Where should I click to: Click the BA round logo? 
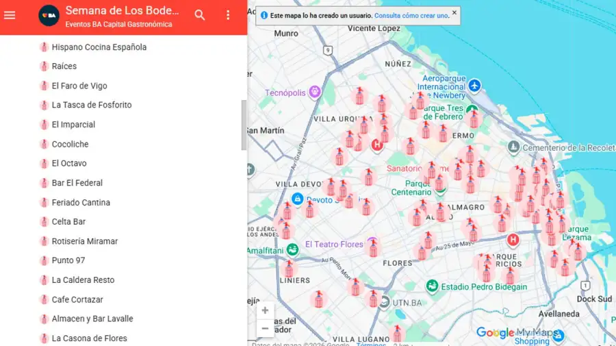pos(49,15)
